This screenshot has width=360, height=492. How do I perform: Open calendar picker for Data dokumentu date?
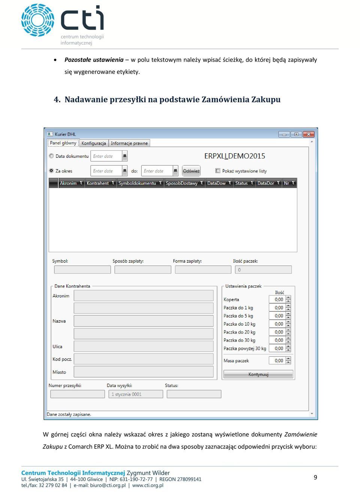tap(125, 156)
